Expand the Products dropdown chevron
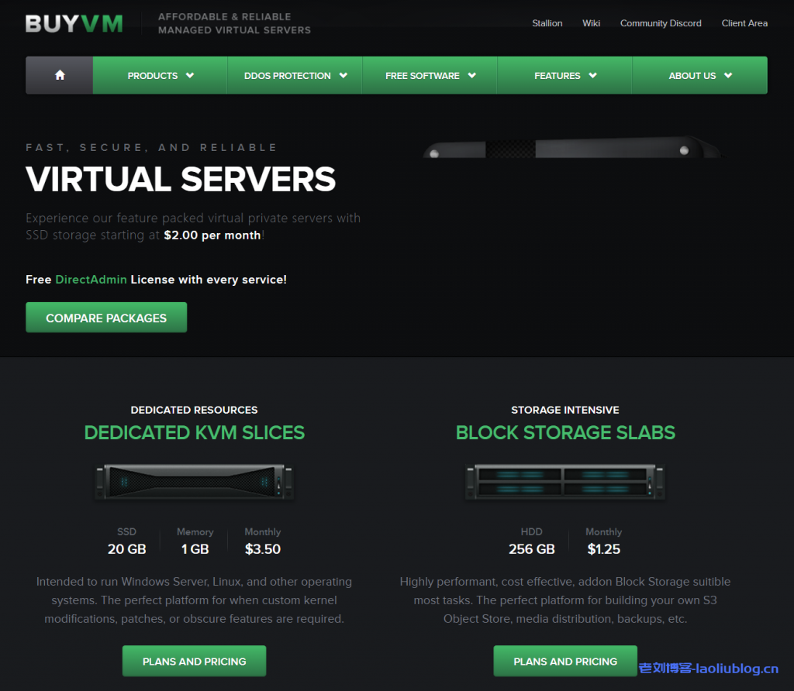This screenshot has width=794, height=691. coord(190,76)
